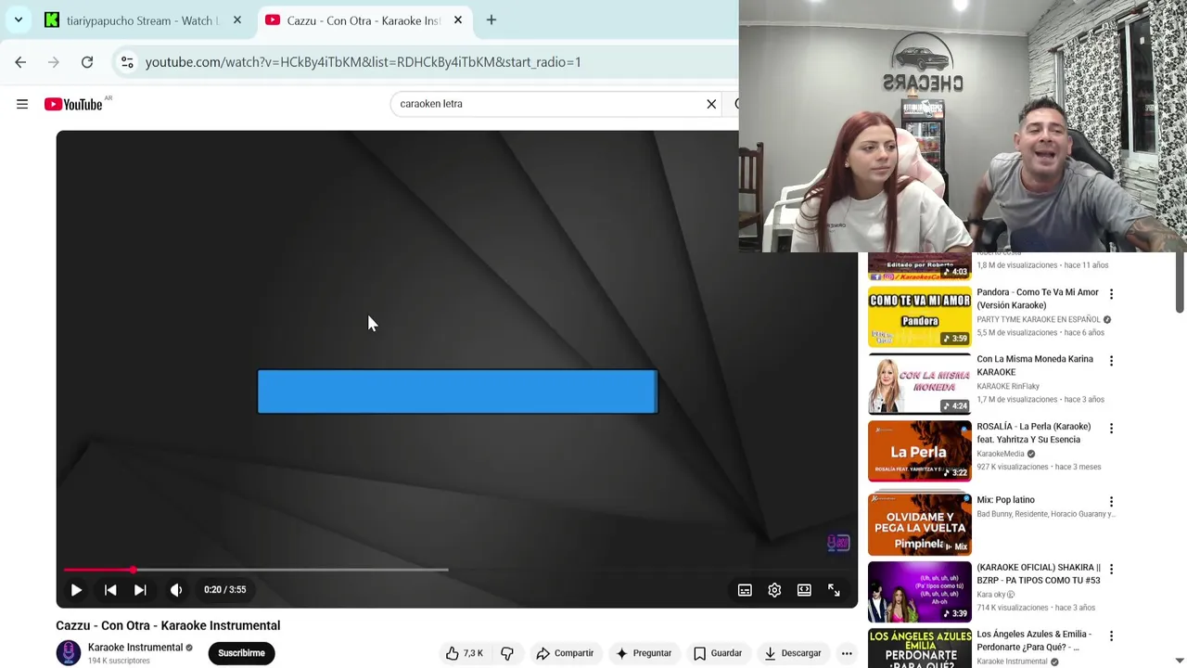Open SHAKIRA BZRP karaoke thumbnail
The height and width of the screenshot is (668, 1187).
pyautogui.click(x=920, y=592)
